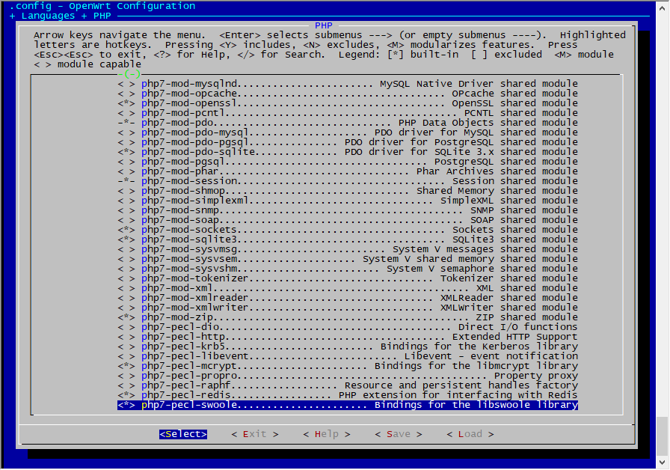
Task: Select the php7-mod-shmop row
Action: 348,191
